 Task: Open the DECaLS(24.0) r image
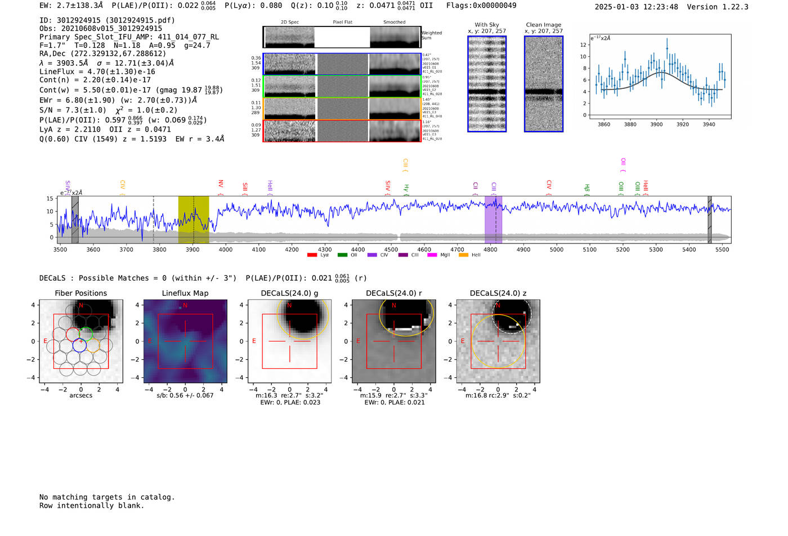click(394, 341)
